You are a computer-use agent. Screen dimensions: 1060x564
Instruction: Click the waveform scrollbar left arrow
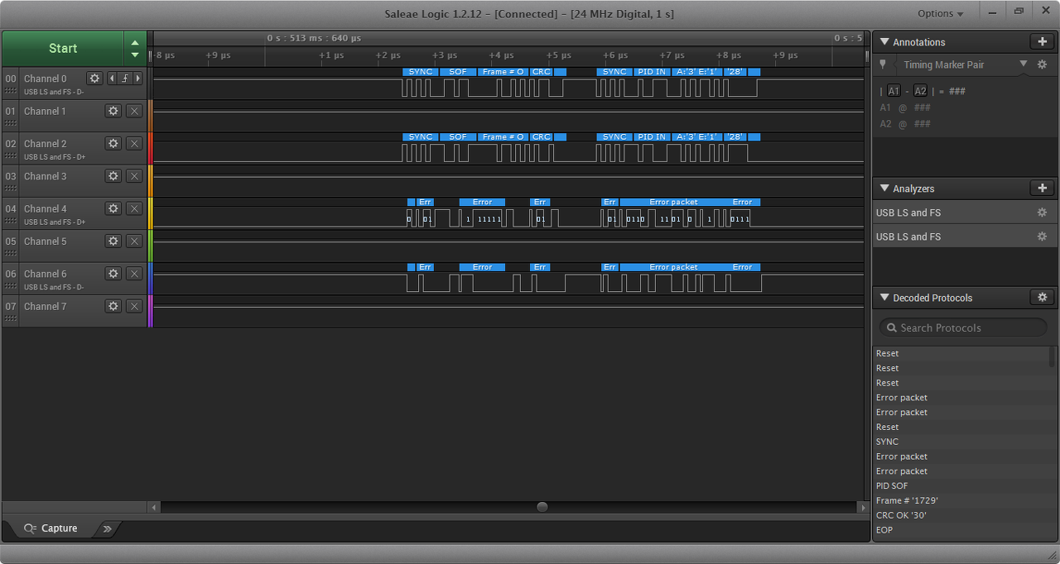(154, 507)
